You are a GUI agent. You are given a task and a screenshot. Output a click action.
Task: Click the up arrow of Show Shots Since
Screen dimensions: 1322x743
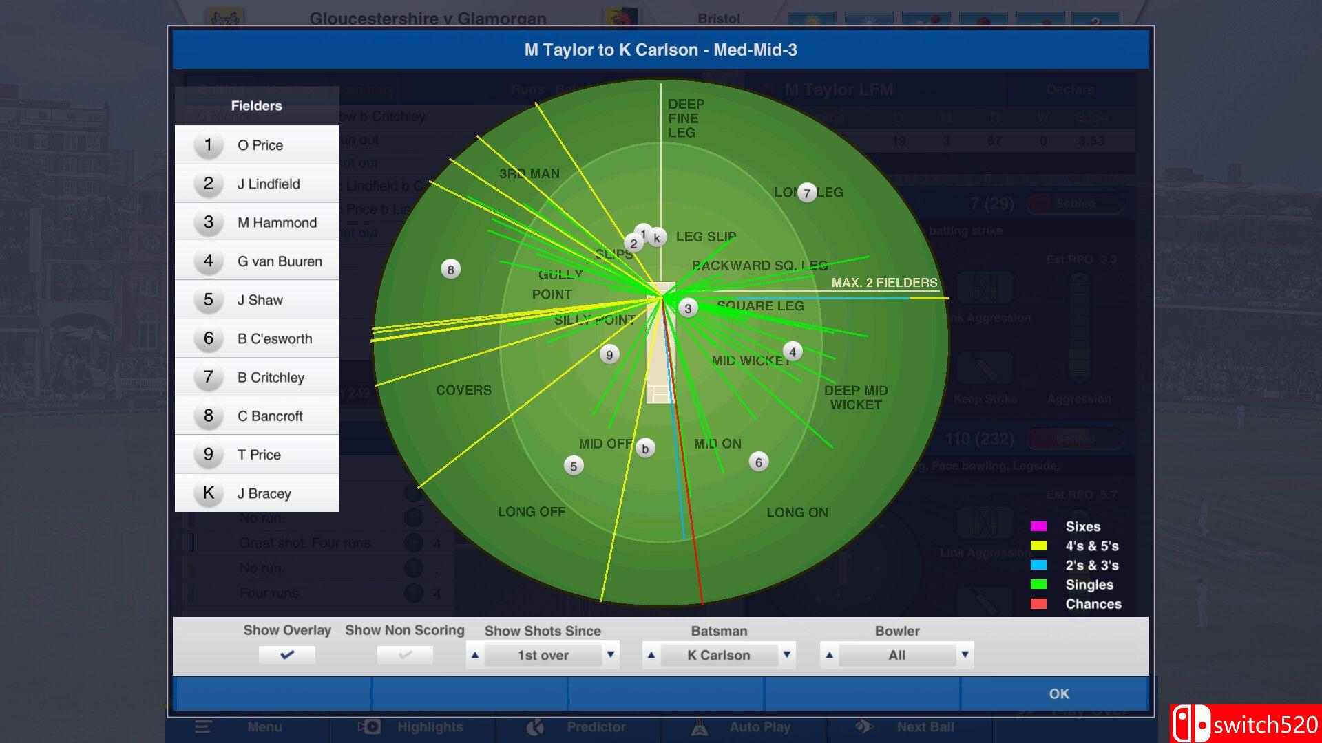475,655
